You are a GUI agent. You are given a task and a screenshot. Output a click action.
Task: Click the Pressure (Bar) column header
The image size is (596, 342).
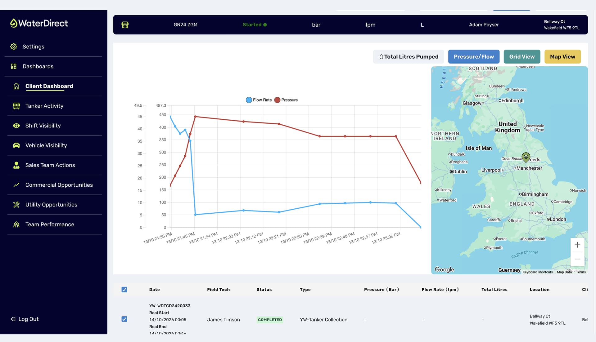(x=382, y=290)
